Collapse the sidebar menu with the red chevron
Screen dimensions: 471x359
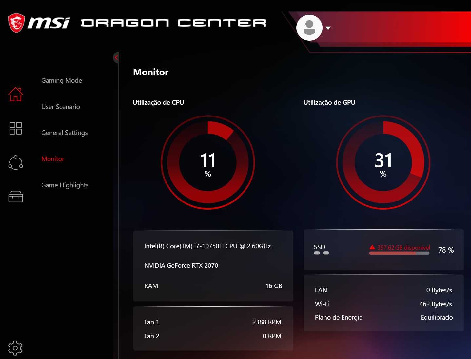click(116, 58)
